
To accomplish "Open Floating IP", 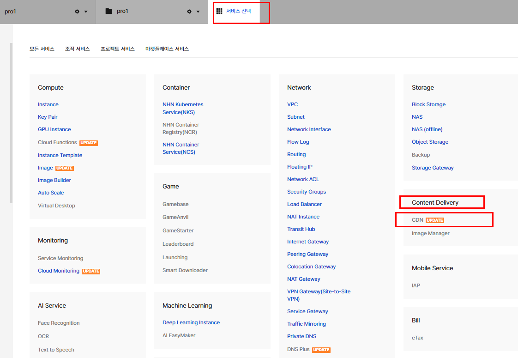I will [300, 167].
